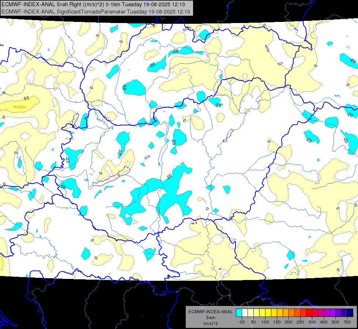This screenshot has width=358, height=329.
Task: Click the legend label 300
Action: point(312,322)
